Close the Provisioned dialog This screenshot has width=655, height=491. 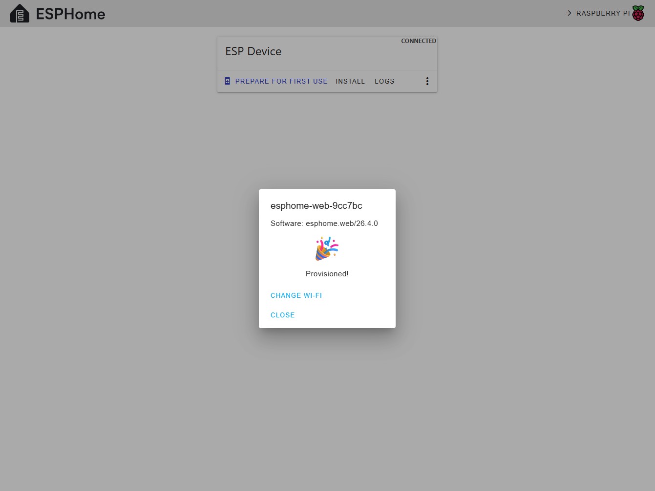tap(282, 315)
